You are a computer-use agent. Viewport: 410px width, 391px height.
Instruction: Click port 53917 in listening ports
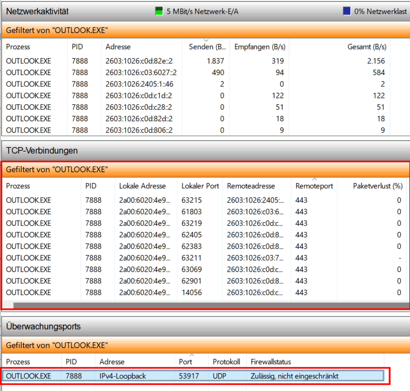coord(189,376)
